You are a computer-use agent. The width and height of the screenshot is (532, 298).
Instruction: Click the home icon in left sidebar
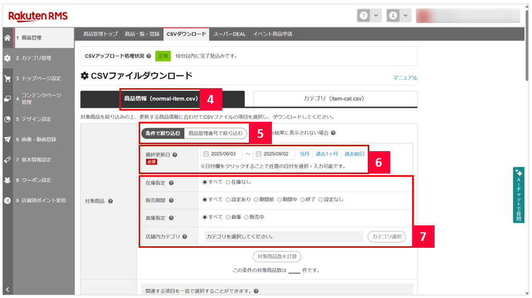click(x=7, y=38)
